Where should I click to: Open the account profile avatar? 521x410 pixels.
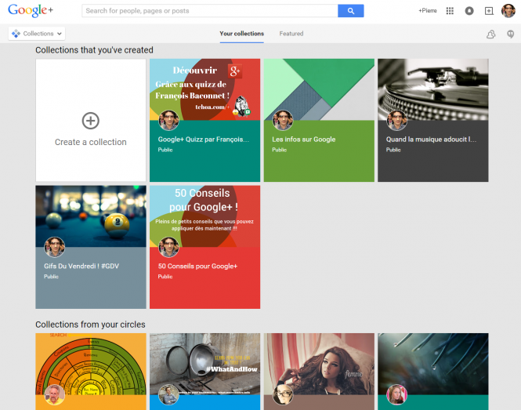click(508, 11)
